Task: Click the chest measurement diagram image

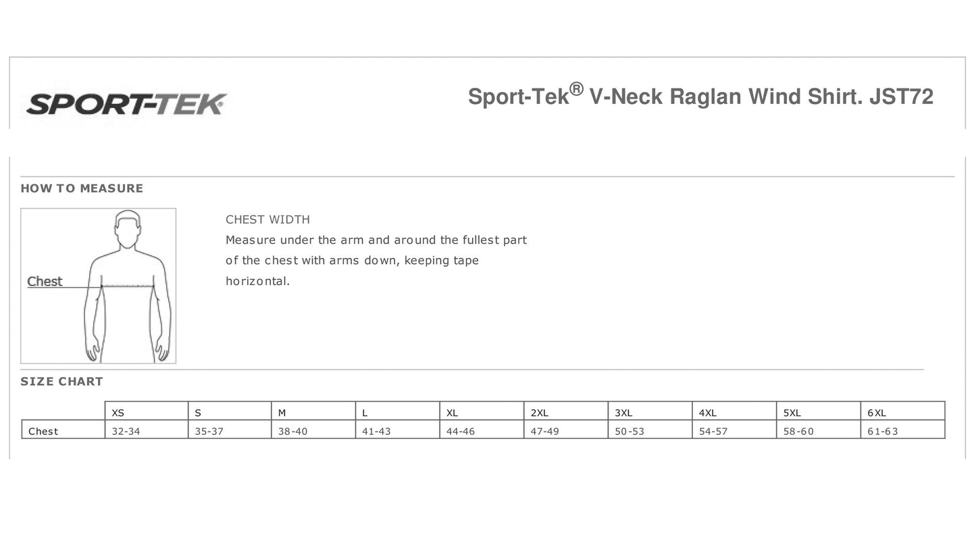Action: tap(99, 286)
